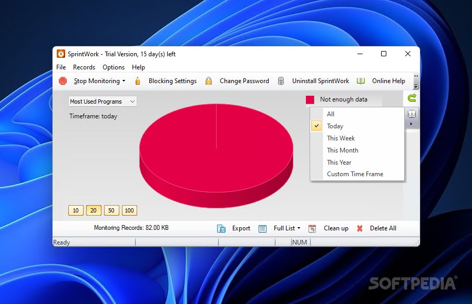Open the Records menu
This screenshot has height=304, width=472.
pyautogui.click(x=84, y=67)
